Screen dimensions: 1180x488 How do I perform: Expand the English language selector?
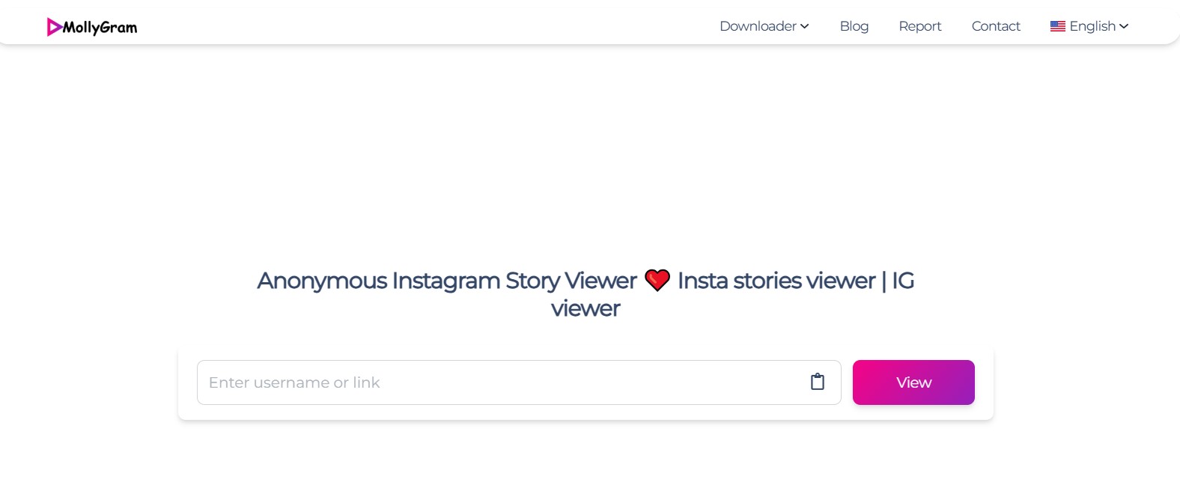click(x=1092, y=26)
